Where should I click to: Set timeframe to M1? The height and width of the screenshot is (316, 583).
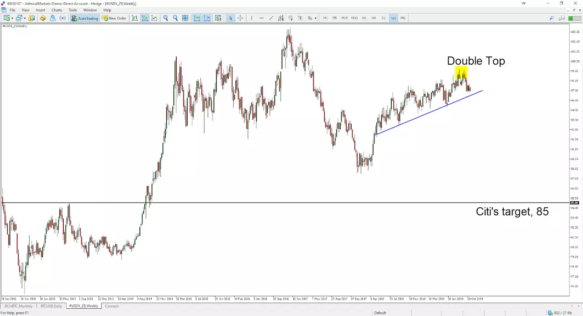click(326, 18)
